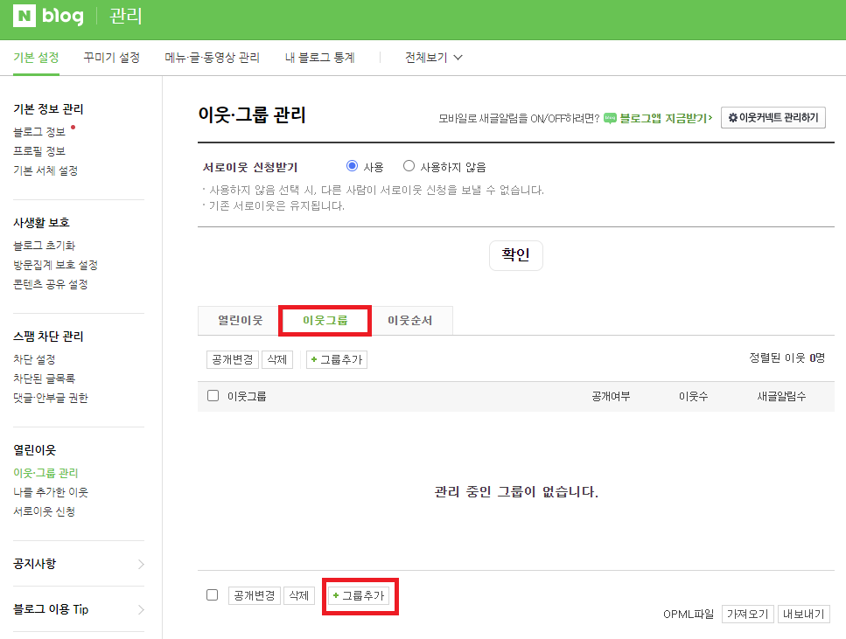Check the 이웃그룹 select-all checkbox

[x=211, y=395]
